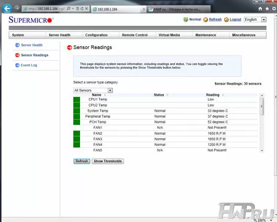The width and height of the screenshot is (277, 222).
Task: Select the FAN4 row name
Action: tap(98, 145)
